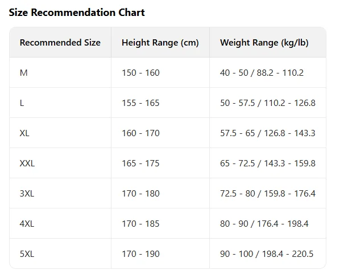Select the M size cell
Image resolution: width=348 pixels, height=274 pixels.
(x=23, y=73)
